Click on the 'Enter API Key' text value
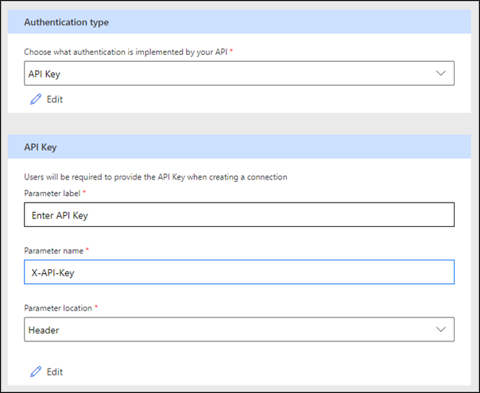Screen dimensions: 480x393 (63, 215)
